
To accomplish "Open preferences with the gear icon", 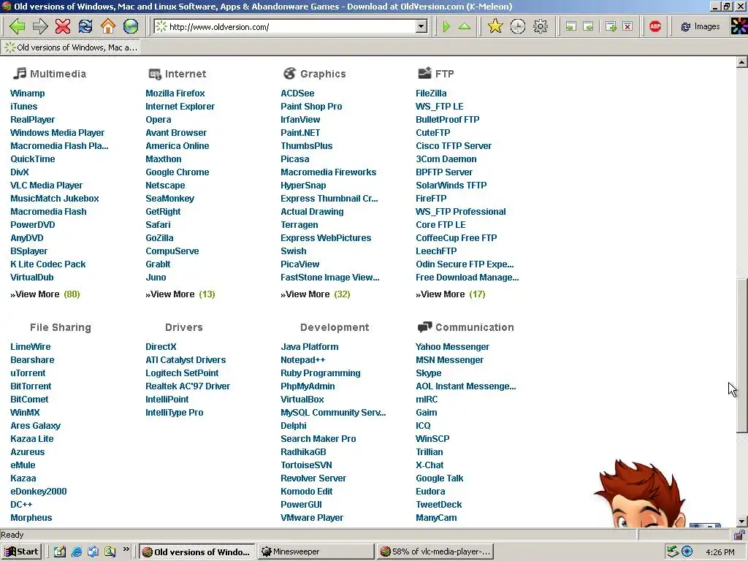I will (541, 26).
